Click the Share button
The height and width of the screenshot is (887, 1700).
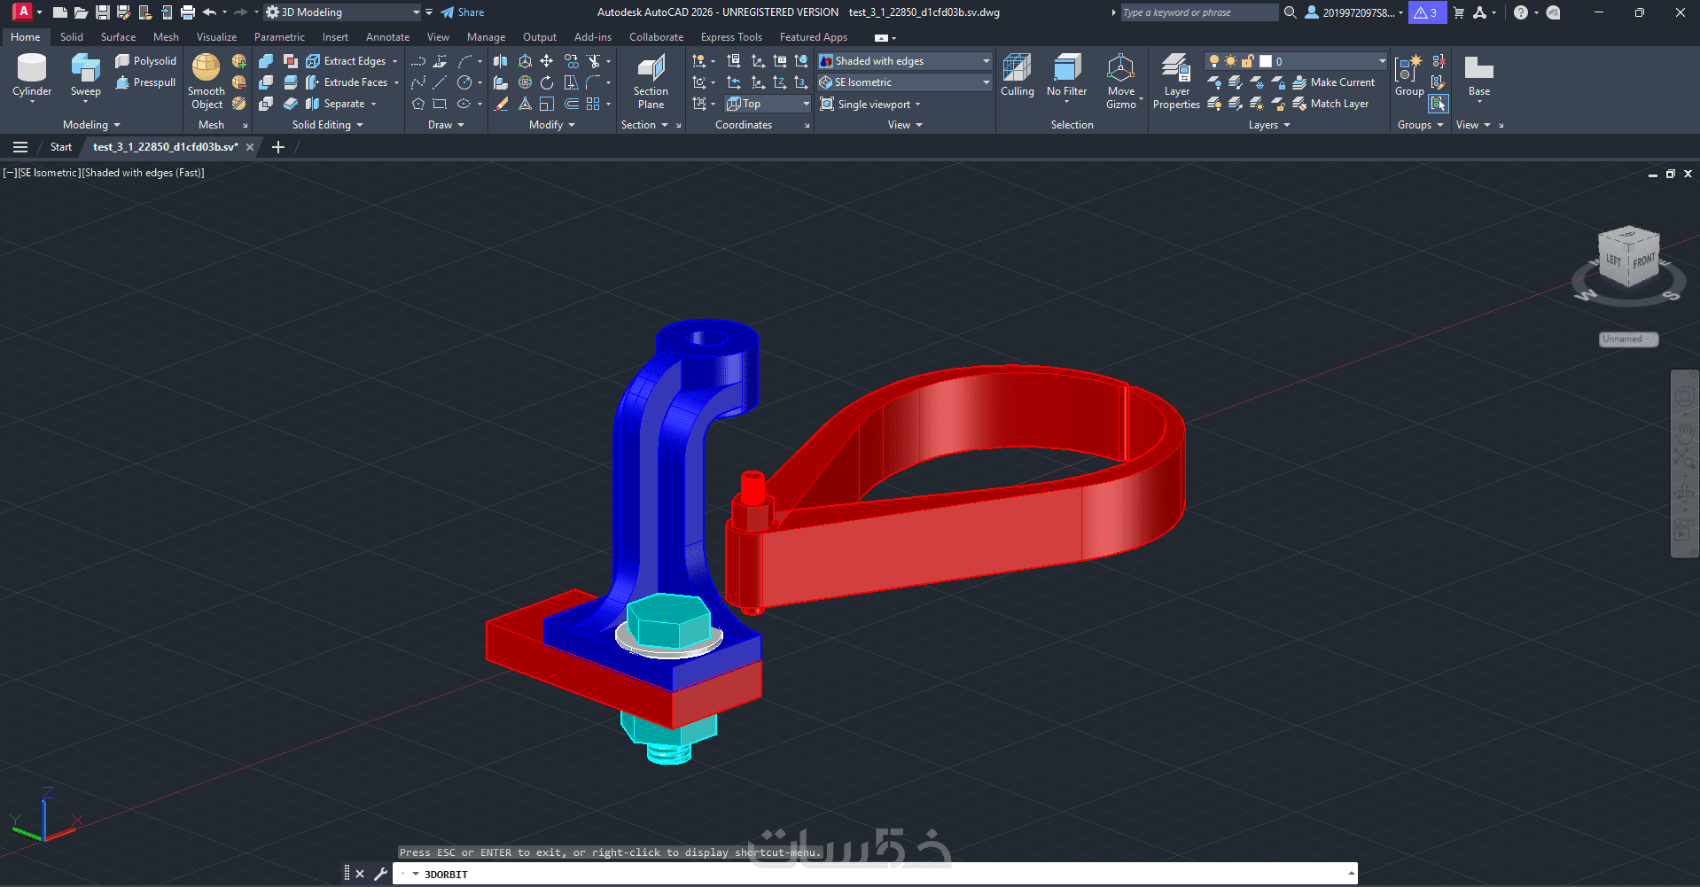click(x=463, y=12)
